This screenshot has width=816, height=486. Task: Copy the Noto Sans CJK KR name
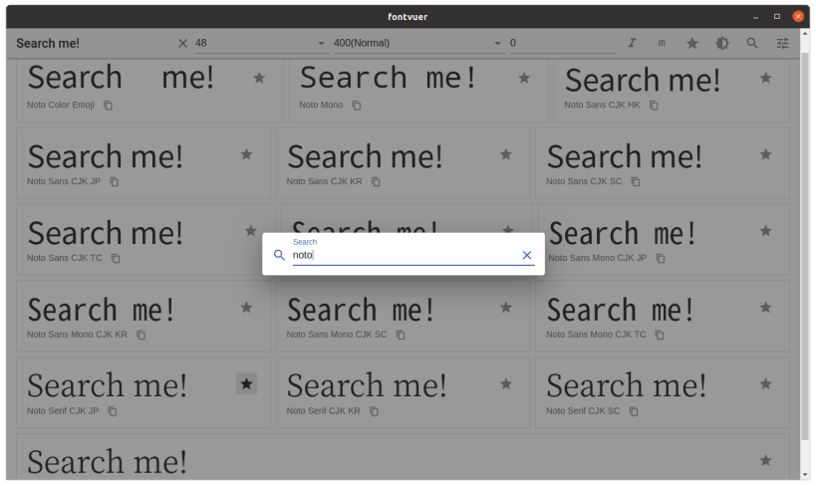[x=376, y=181]
